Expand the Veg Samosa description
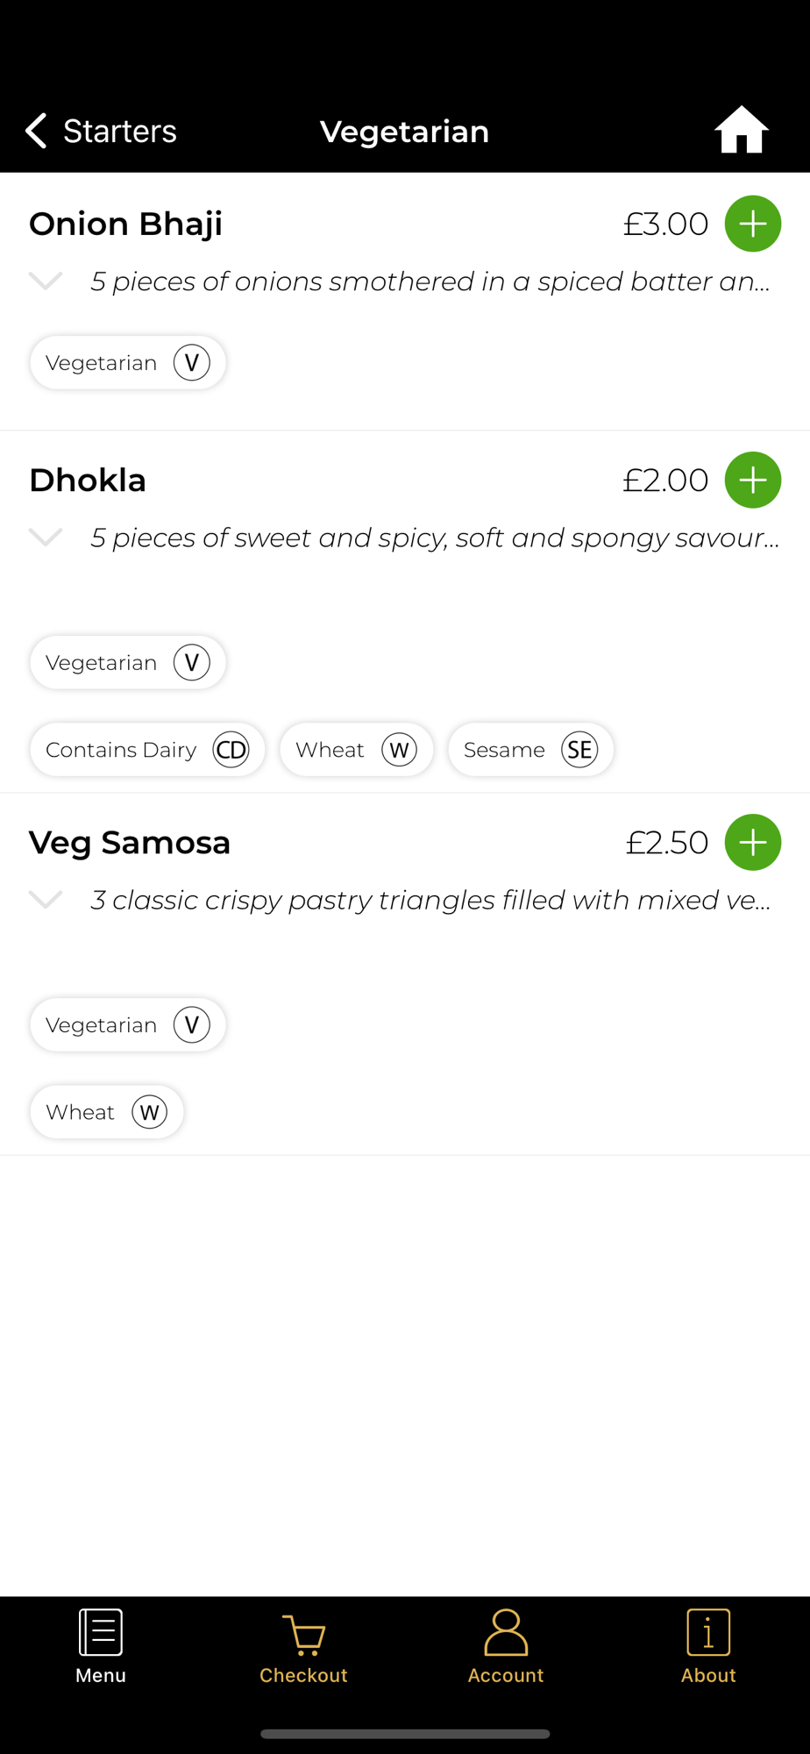 46,899
